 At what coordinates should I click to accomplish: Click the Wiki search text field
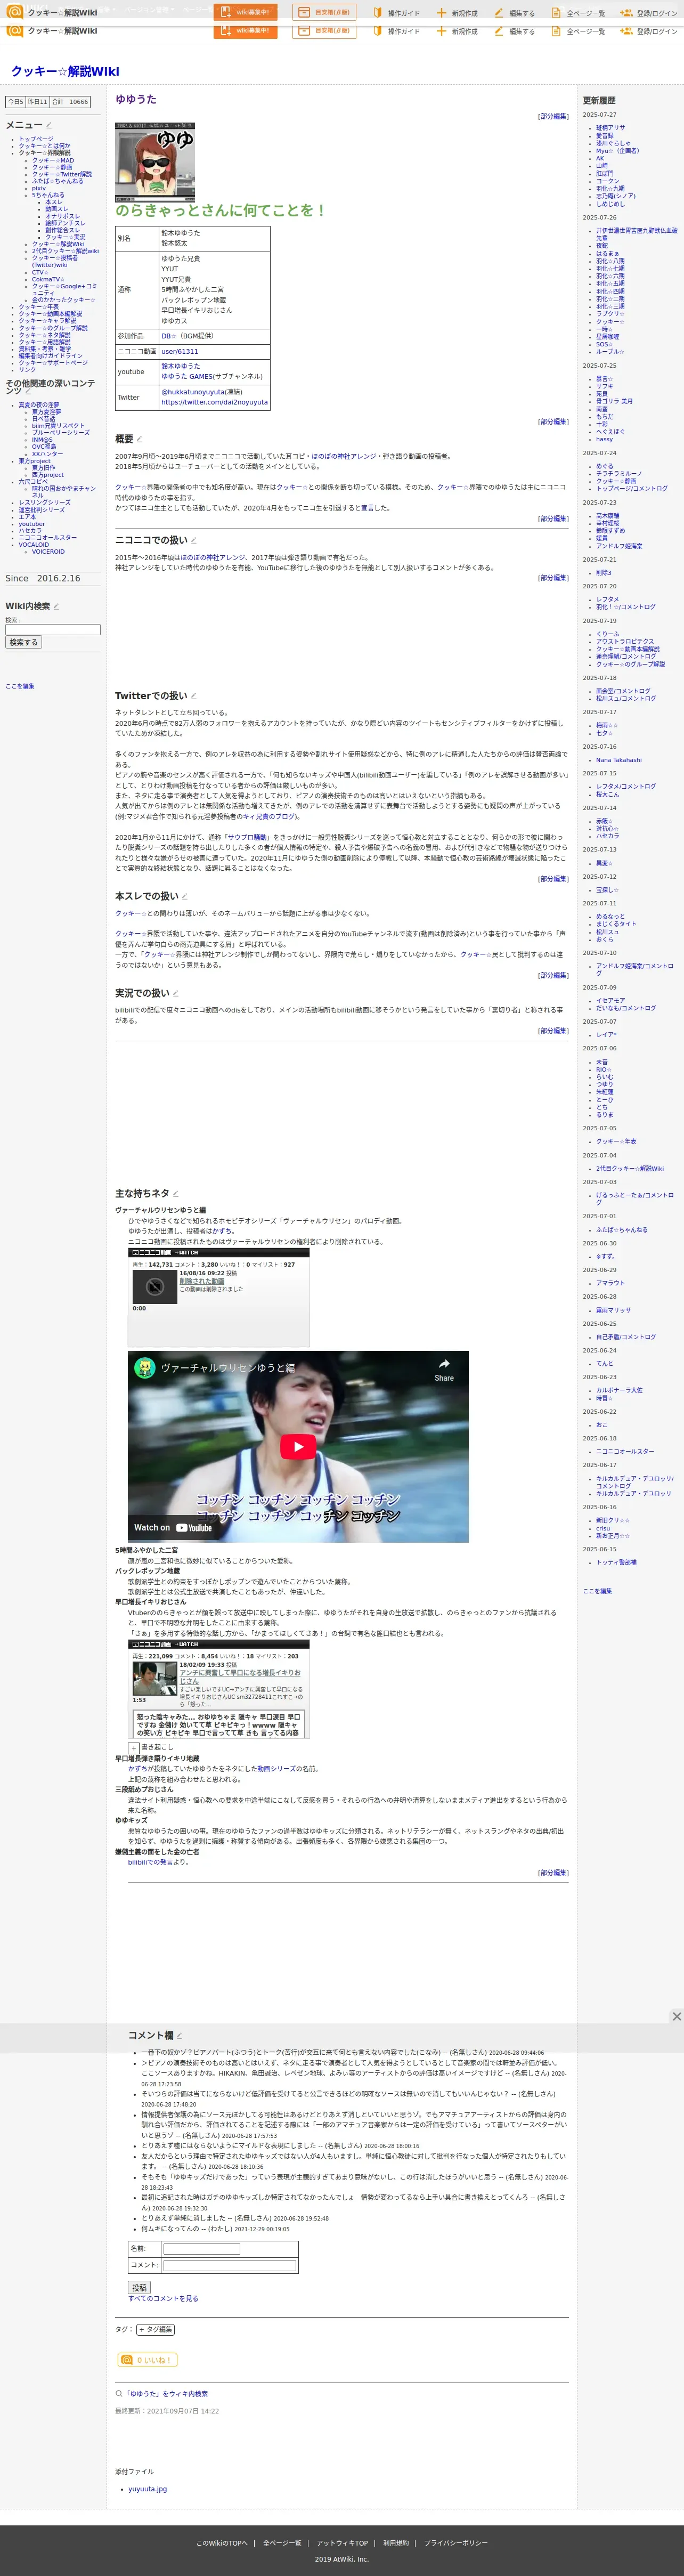[x=53, y=630]
